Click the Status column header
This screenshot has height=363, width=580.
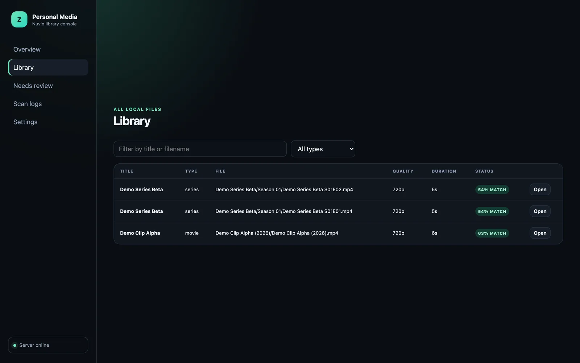(x=484, y=171)
